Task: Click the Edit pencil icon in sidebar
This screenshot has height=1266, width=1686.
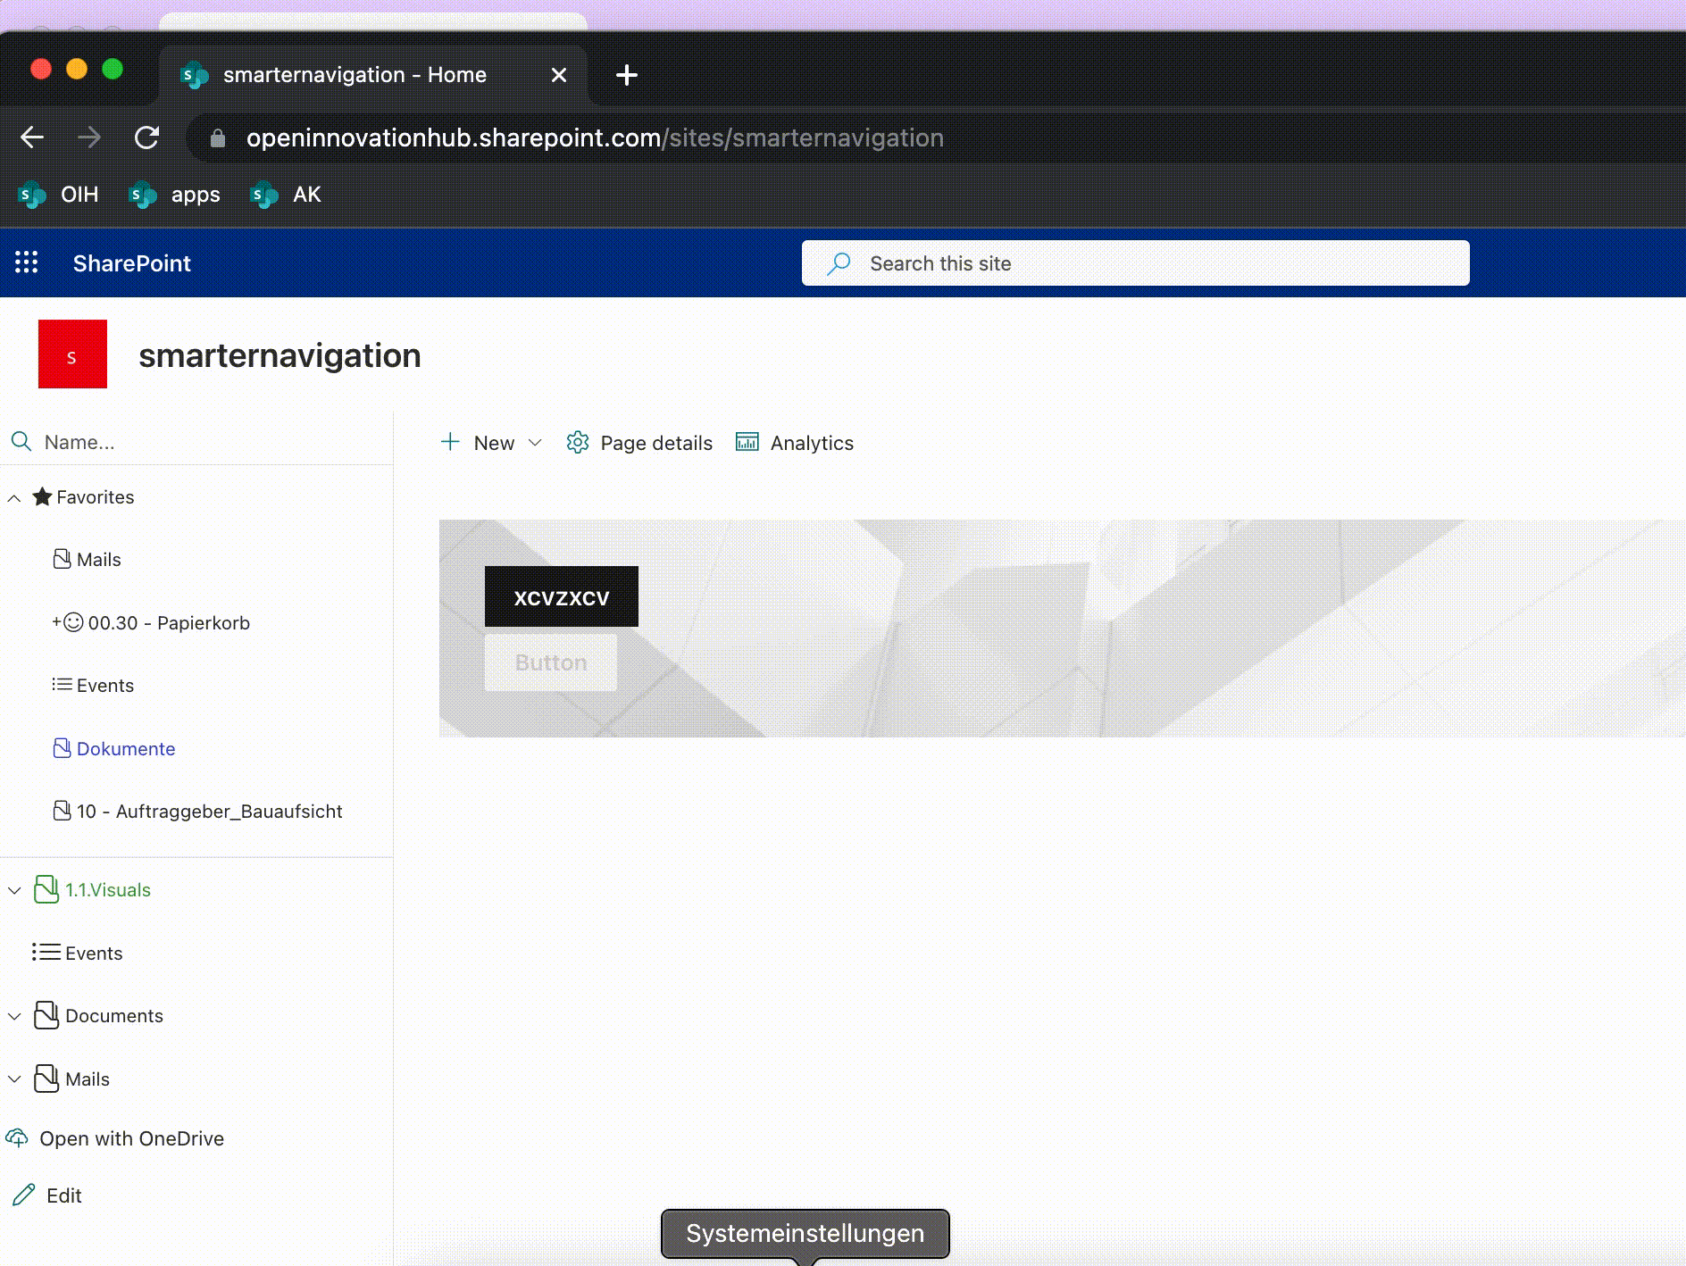Action: click(x=24, y=1195)
